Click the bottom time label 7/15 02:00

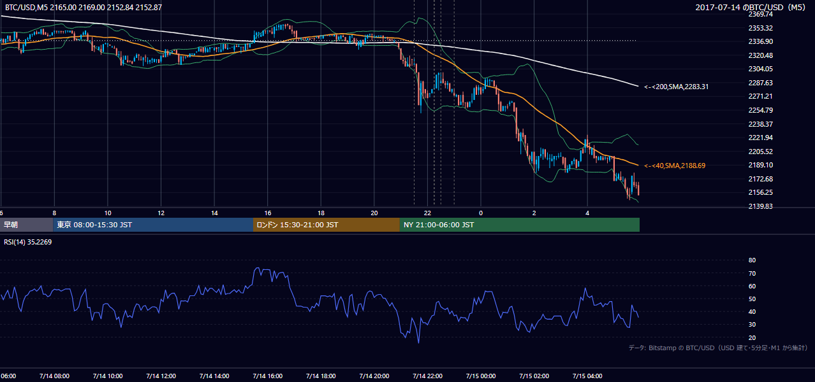(534, 376)
